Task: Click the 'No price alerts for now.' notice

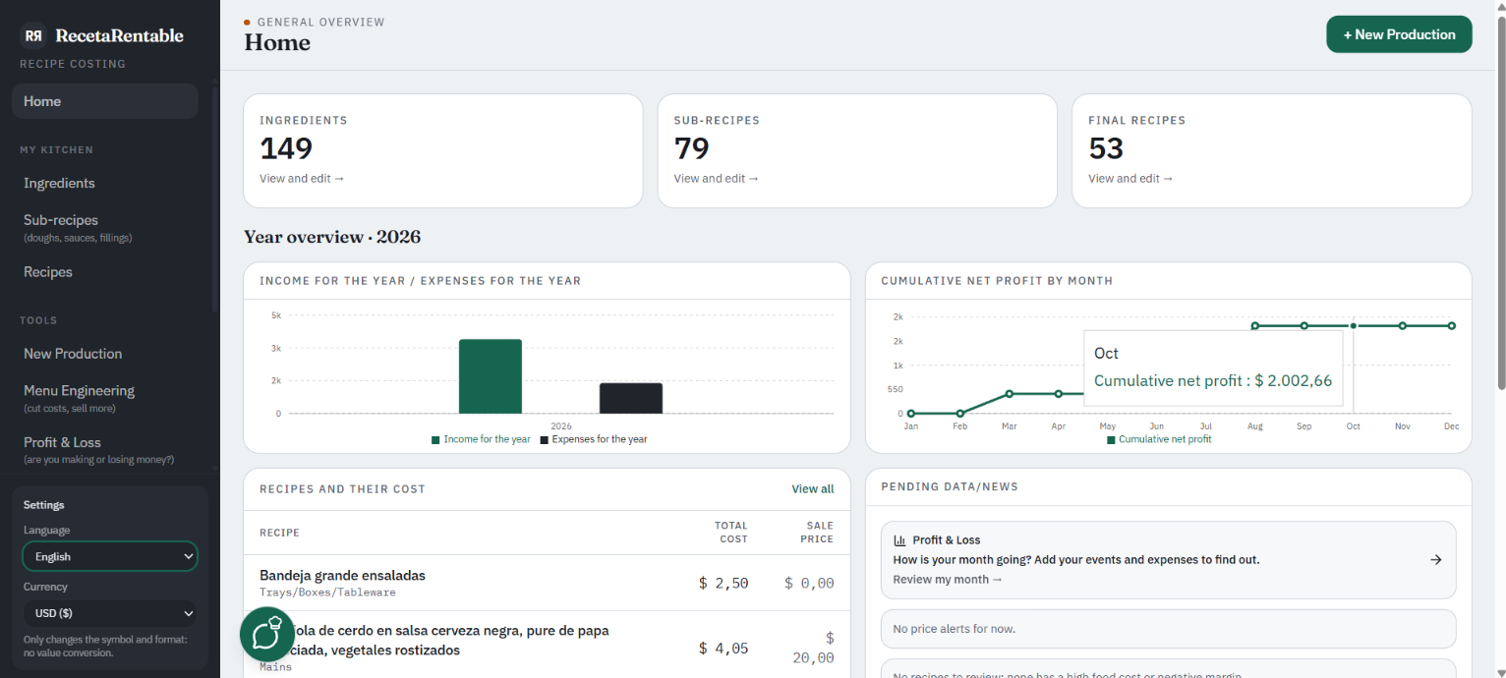Action: (x=1168, y=629)
